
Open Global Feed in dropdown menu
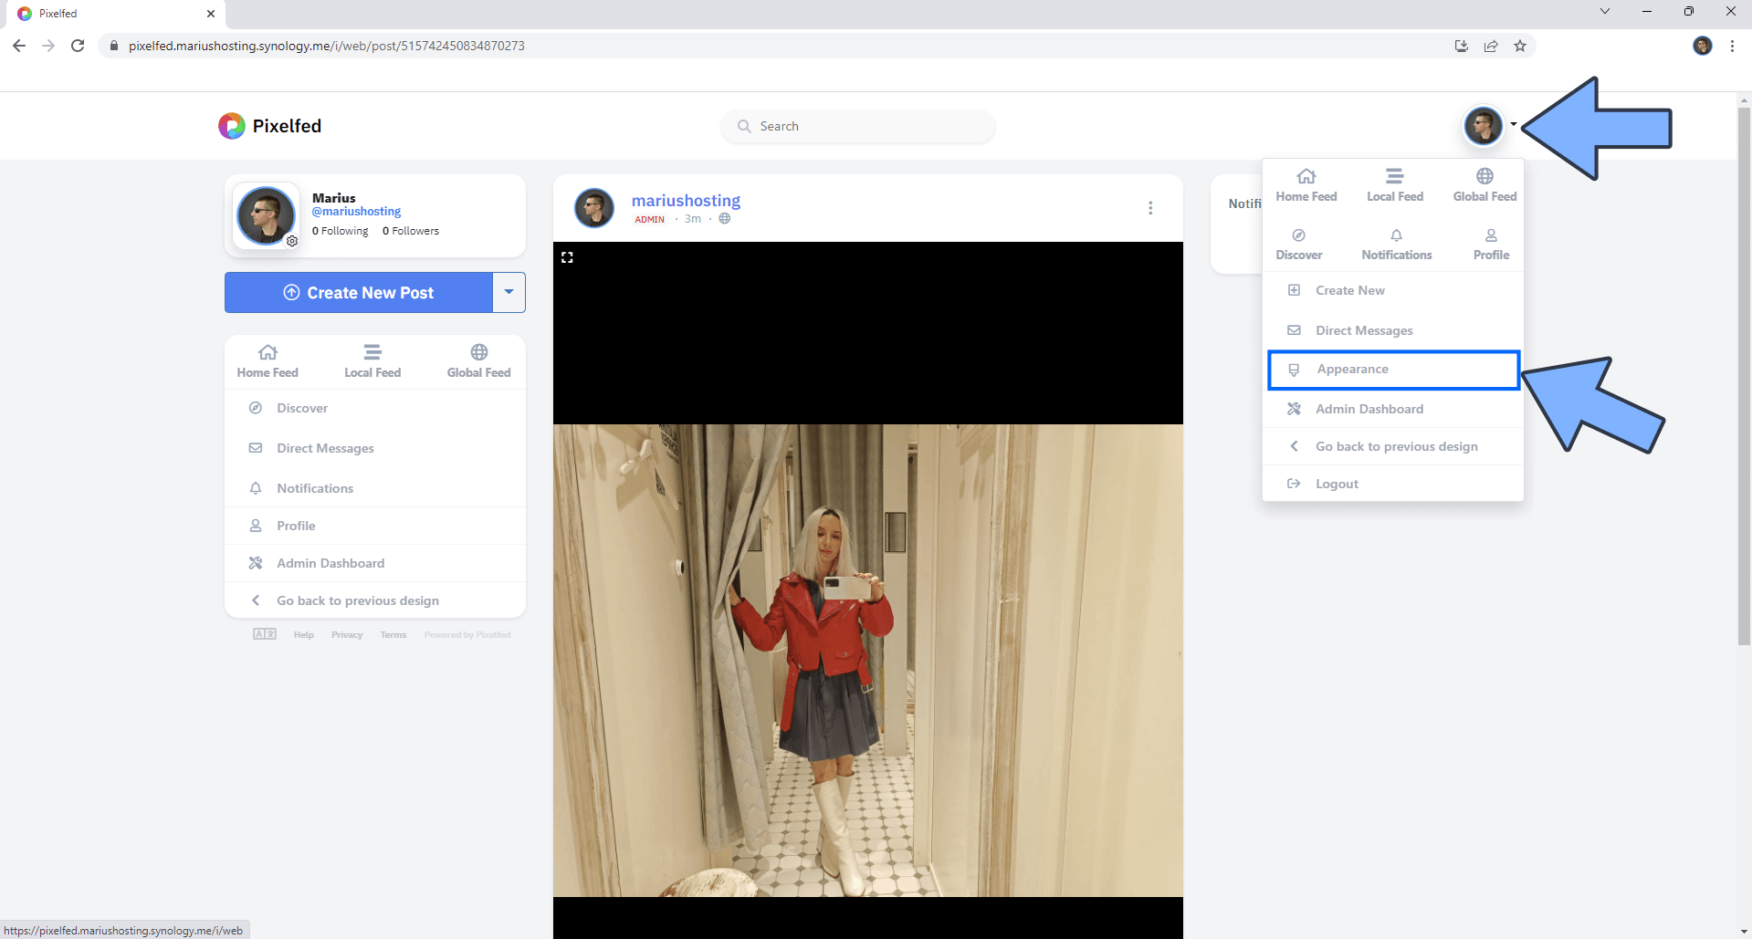tap(1484, 184)
